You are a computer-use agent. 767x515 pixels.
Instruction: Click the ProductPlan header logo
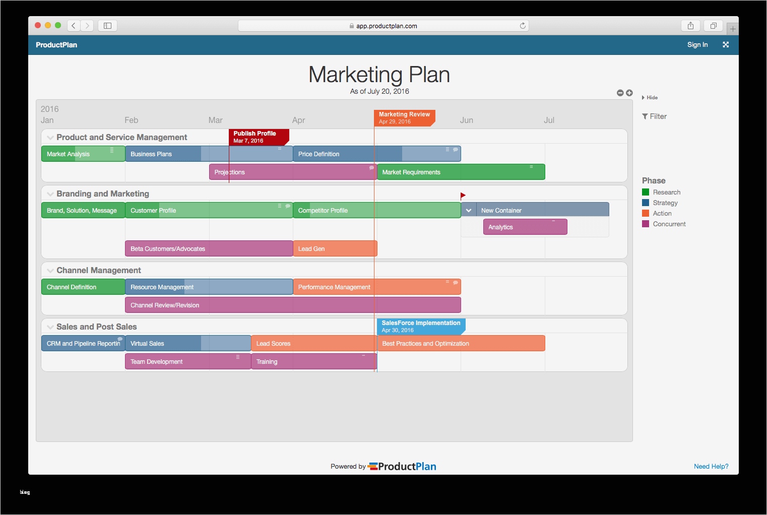56,45
